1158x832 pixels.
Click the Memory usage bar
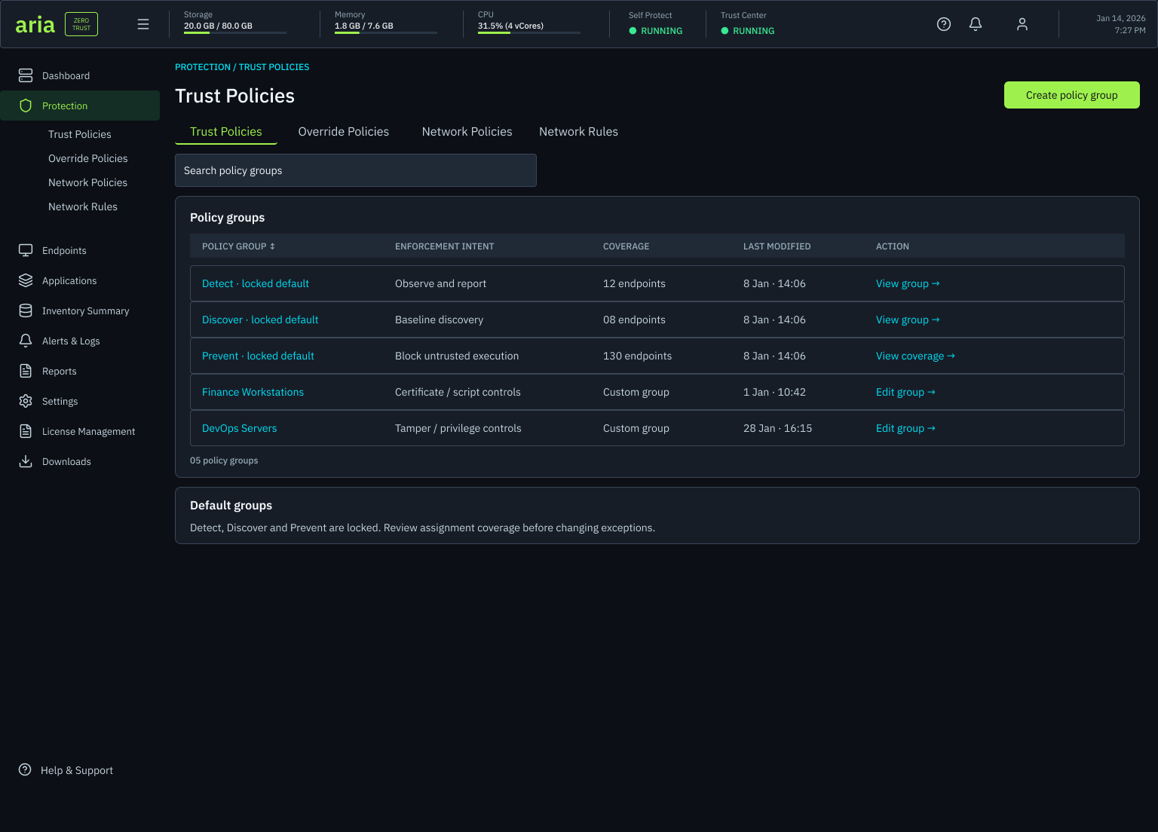[386, 32]
